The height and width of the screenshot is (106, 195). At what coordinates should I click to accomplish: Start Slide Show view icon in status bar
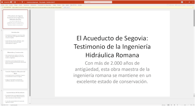[177, 105]
